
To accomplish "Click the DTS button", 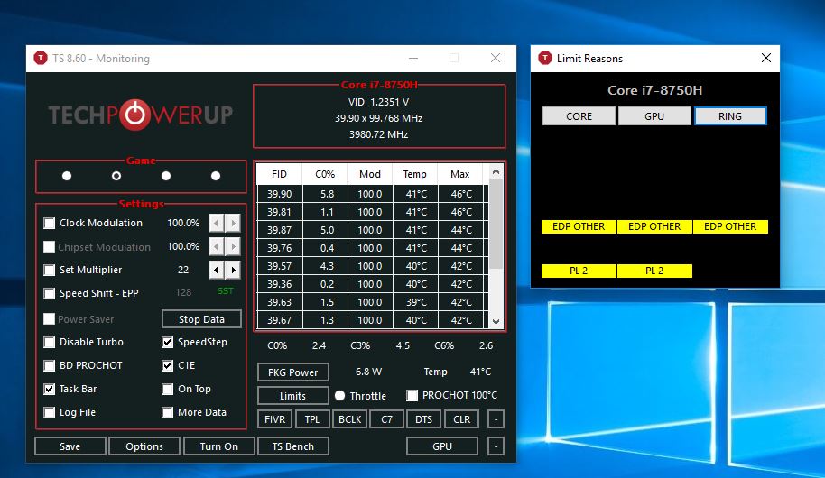I will point(423,419).
